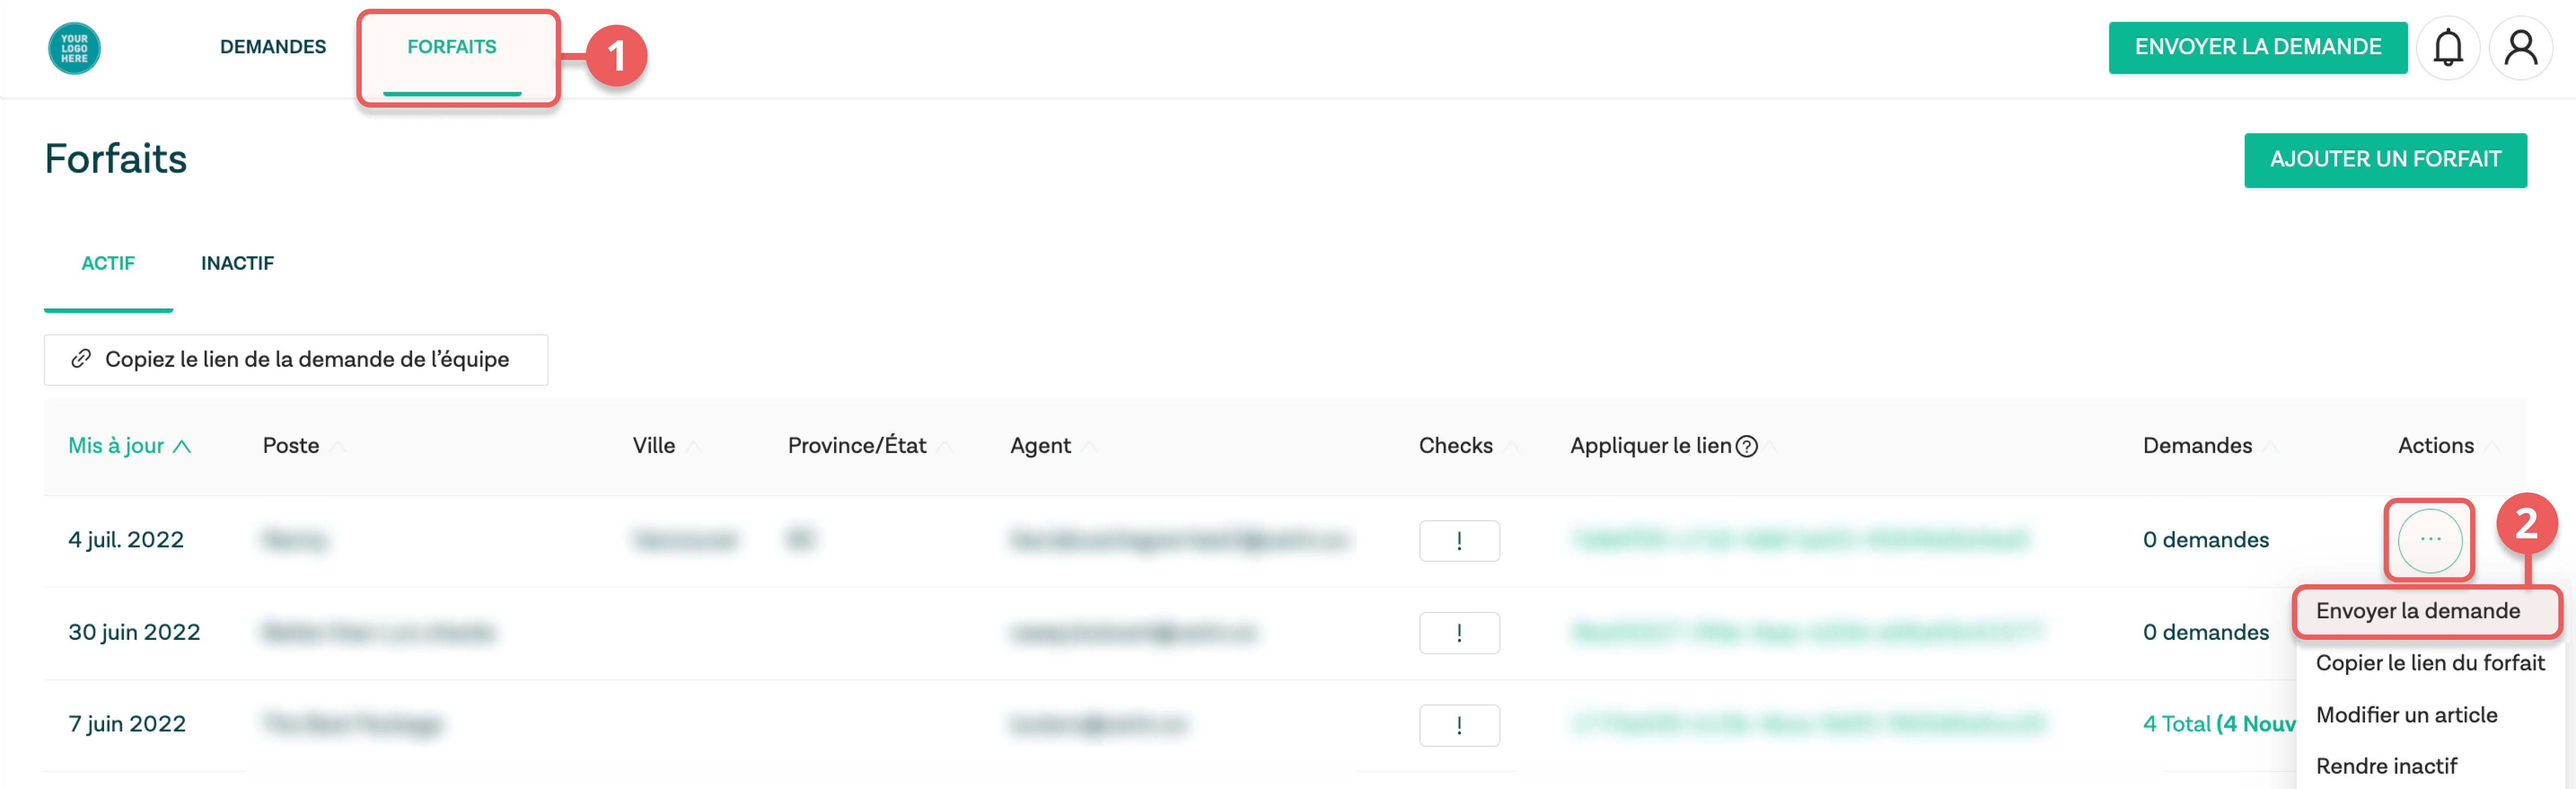The image size is (2576, 789).
Task: Open the Demandes navigation tab
Action: (x=273, y=47)
